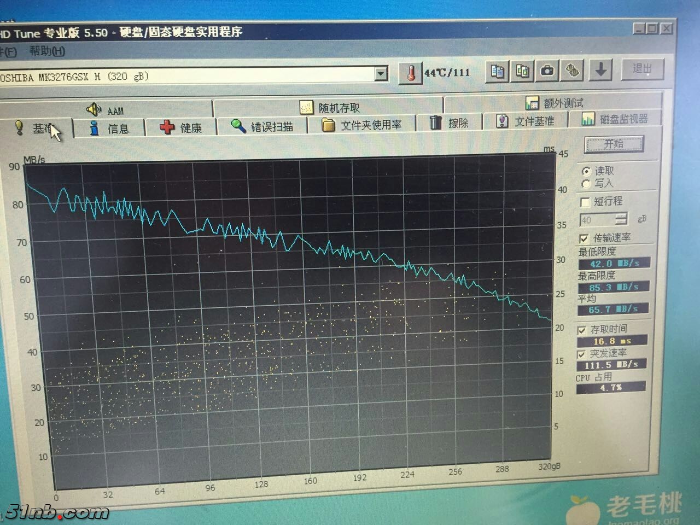Open the 磁盘监视器 tab
Image resolution: width=700 pixels, height=525 pixels.
[615, 119]
